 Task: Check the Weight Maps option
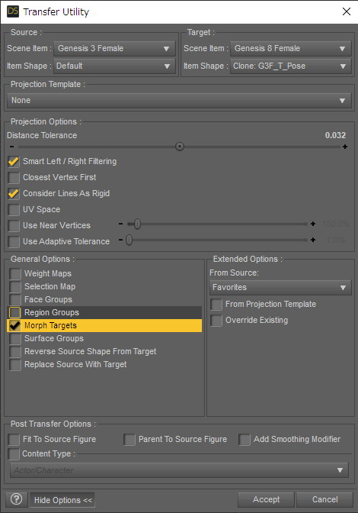click(x=15, y=273)
